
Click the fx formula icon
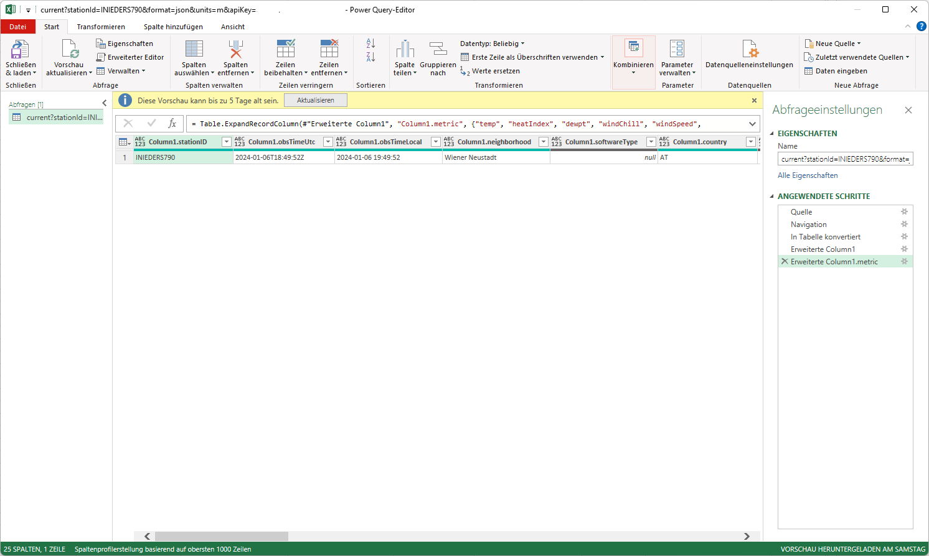172,123
